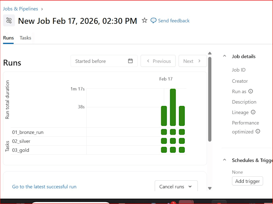
Task: Switch to the Runs tab
Action: (x=8, y=38)
